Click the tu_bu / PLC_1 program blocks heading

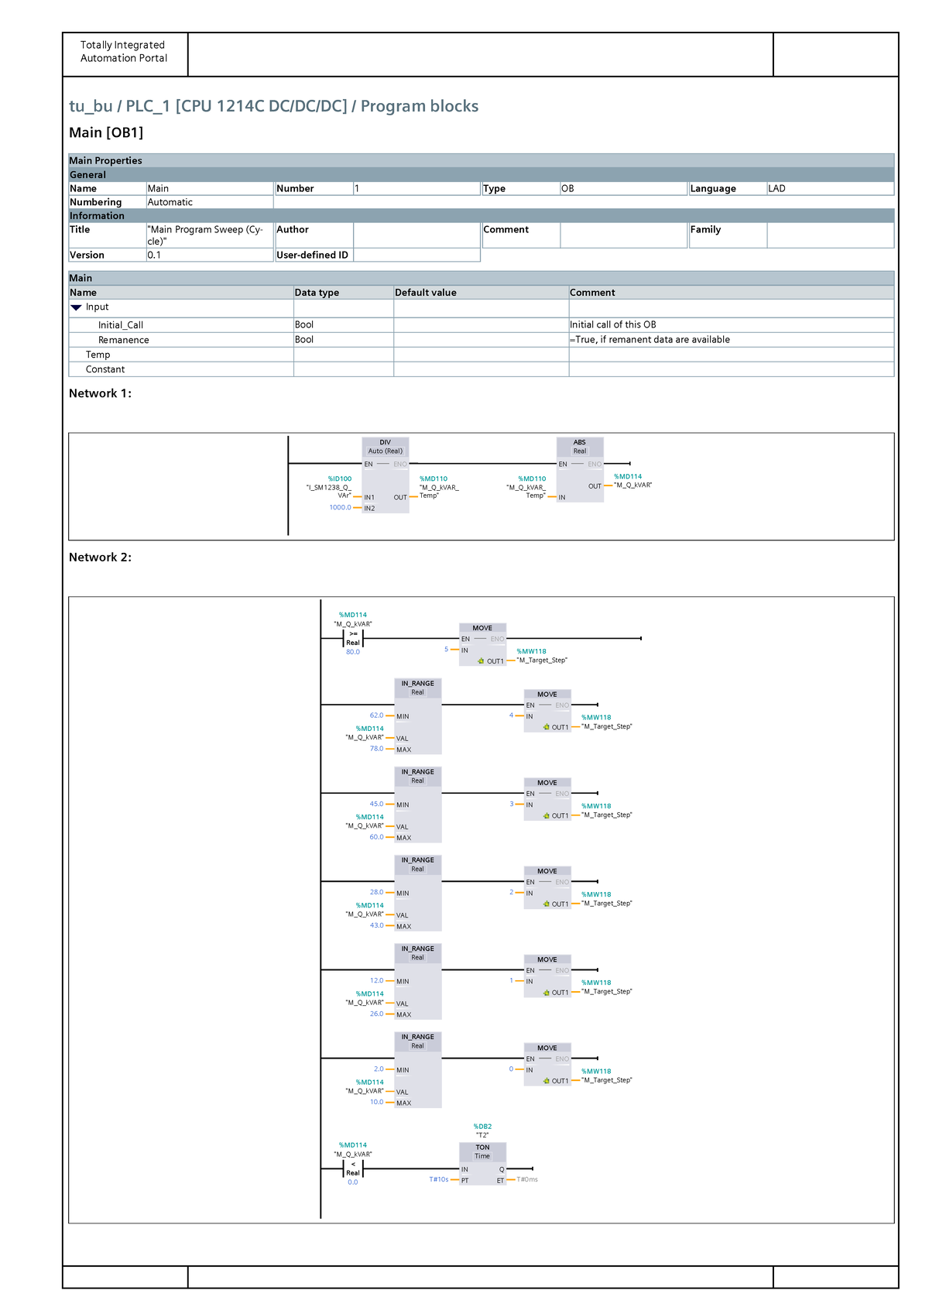coord(274,106)
